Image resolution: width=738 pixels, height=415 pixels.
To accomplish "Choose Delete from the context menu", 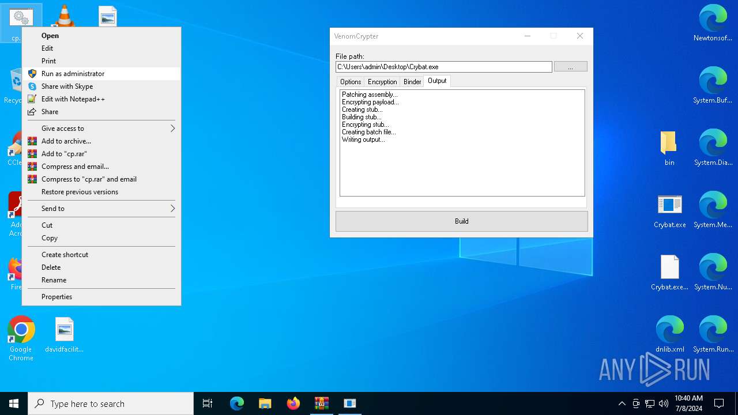I will click(101, 267).
